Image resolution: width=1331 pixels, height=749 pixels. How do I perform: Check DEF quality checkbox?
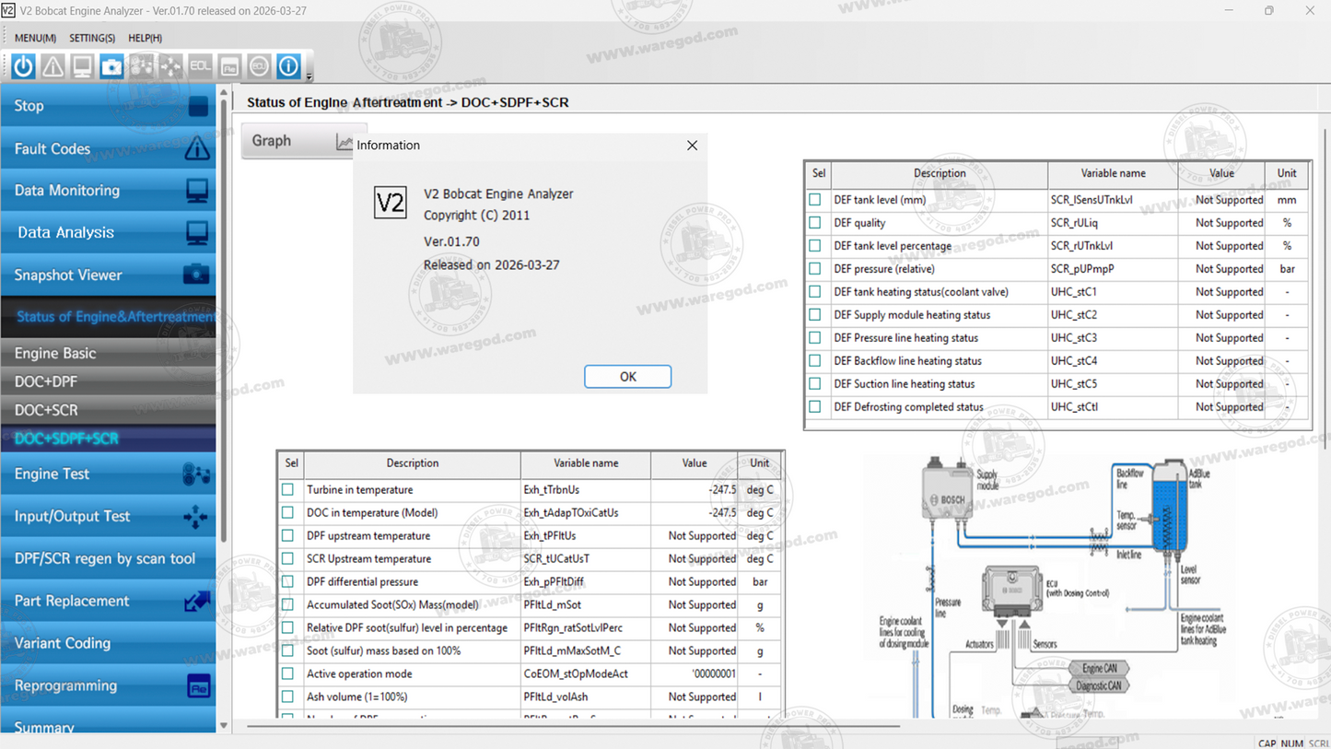(x=815, y=223)
